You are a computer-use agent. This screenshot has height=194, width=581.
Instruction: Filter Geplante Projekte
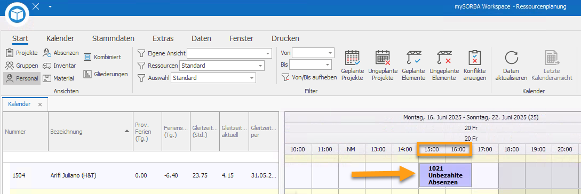pyautogui.click(x=352, y=66)
